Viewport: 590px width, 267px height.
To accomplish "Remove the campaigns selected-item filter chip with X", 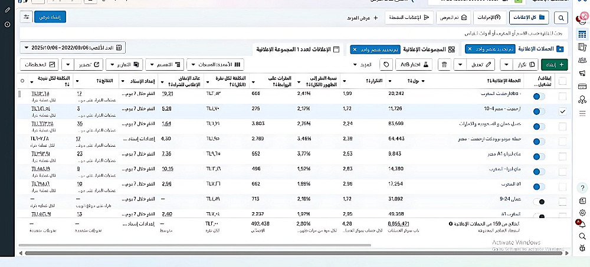I will tap(470, 50).
